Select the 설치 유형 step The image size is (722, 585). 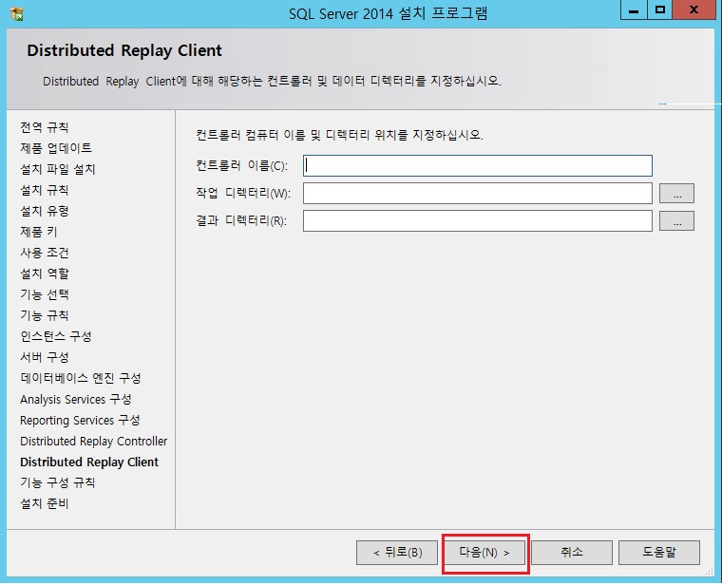tap(45, 211)
